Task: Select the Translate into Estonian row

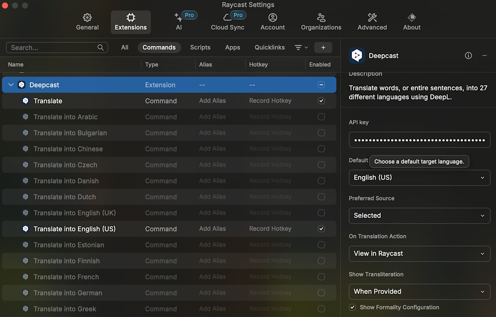Action: (169, 245)
